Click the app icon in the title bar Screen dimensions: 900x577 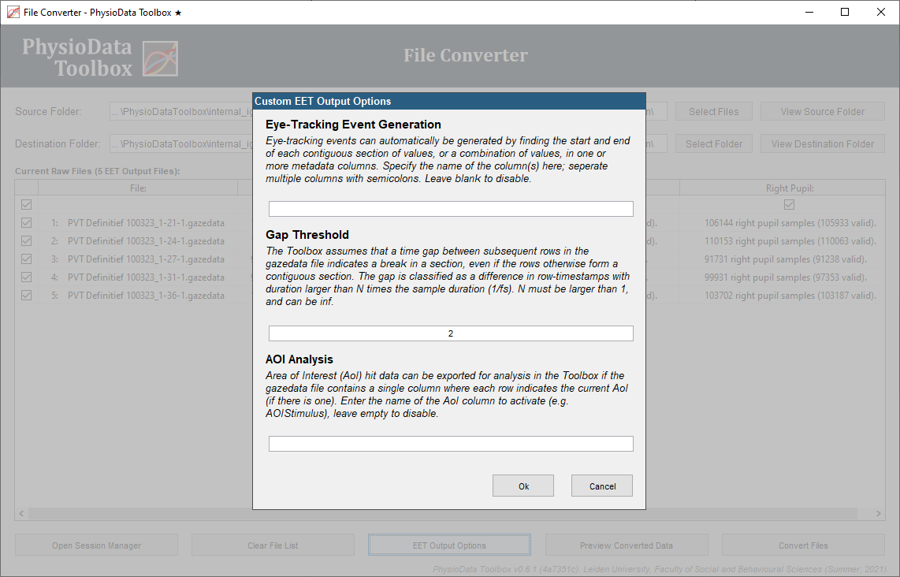click(13, 12)
